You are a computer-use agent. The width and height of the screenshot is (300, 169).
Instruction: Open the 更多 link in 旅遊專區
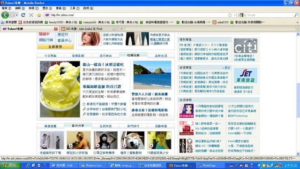[226, 68]
